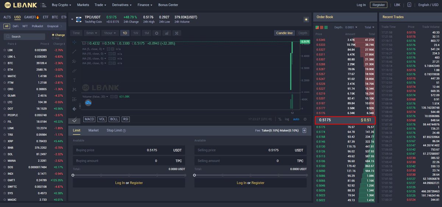442x207 pixels.
Task: Expand the TPC/USDT pair selector arrow
Action: [x=72, y=19]
